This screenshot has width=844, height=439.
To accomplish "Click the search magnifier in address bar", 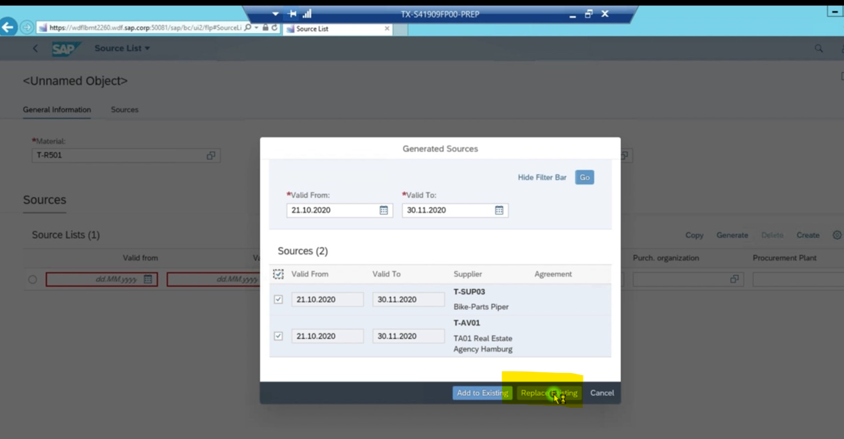I will pyautogui.click(x=248, y=28).
